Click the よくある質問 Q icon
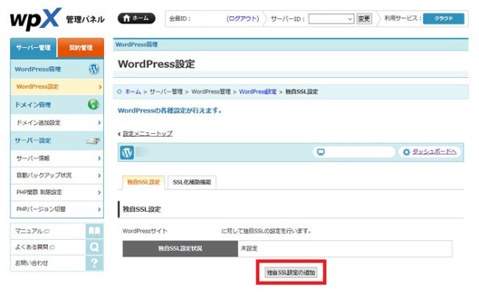 click(x=94, y=247)
